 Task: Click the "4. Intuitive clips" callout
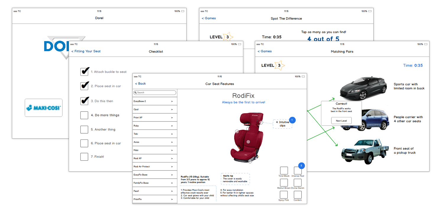tap(282, 124)
